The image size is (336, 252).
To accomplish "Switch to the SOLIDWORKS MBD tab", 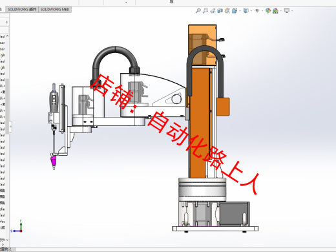I will coord(55,10).
